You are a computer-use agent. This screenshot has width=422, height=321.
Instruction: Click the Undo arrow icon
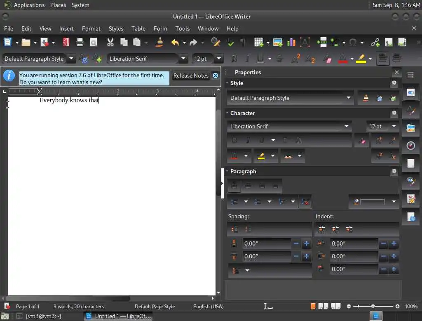(175, 42)
